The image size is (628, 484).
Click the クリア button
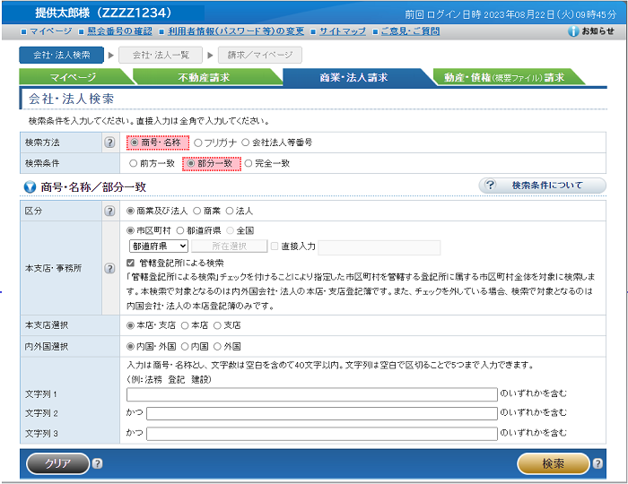(x=58, y=463)
